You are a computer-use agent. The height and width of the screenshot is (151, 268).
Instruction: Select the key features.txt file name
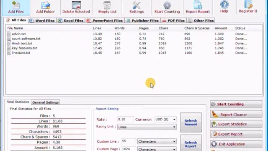tap(24, 48)
